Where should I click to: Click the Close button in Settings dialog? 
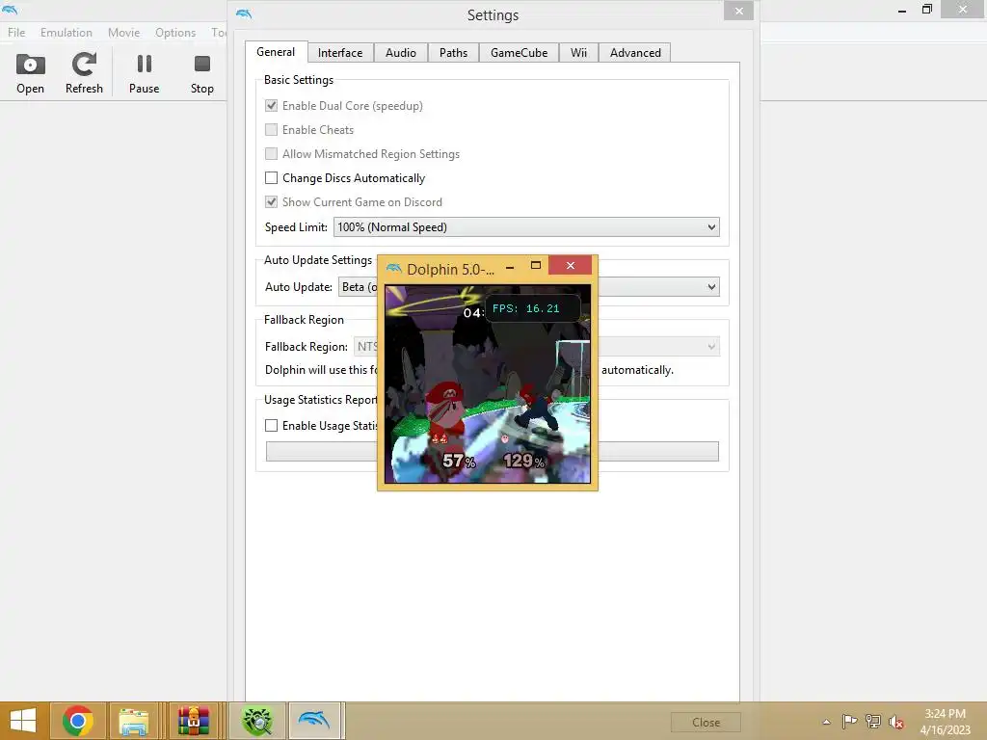[x=706, y=723]
